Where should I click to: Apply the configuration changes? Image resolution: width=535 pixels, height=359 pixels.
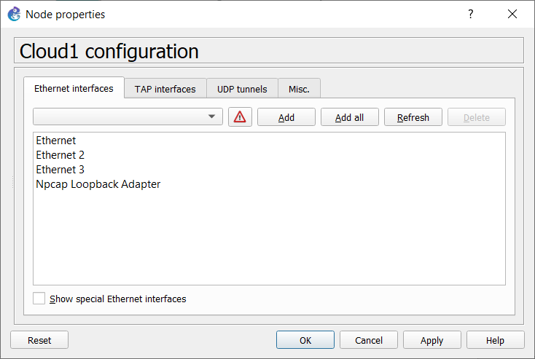(x=432, y=340)
